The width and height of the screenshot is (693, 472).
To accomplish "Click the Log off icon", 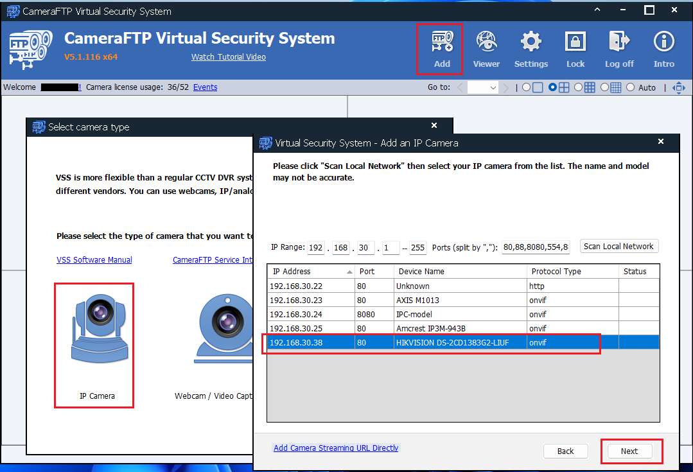I will tap(618, 48).
